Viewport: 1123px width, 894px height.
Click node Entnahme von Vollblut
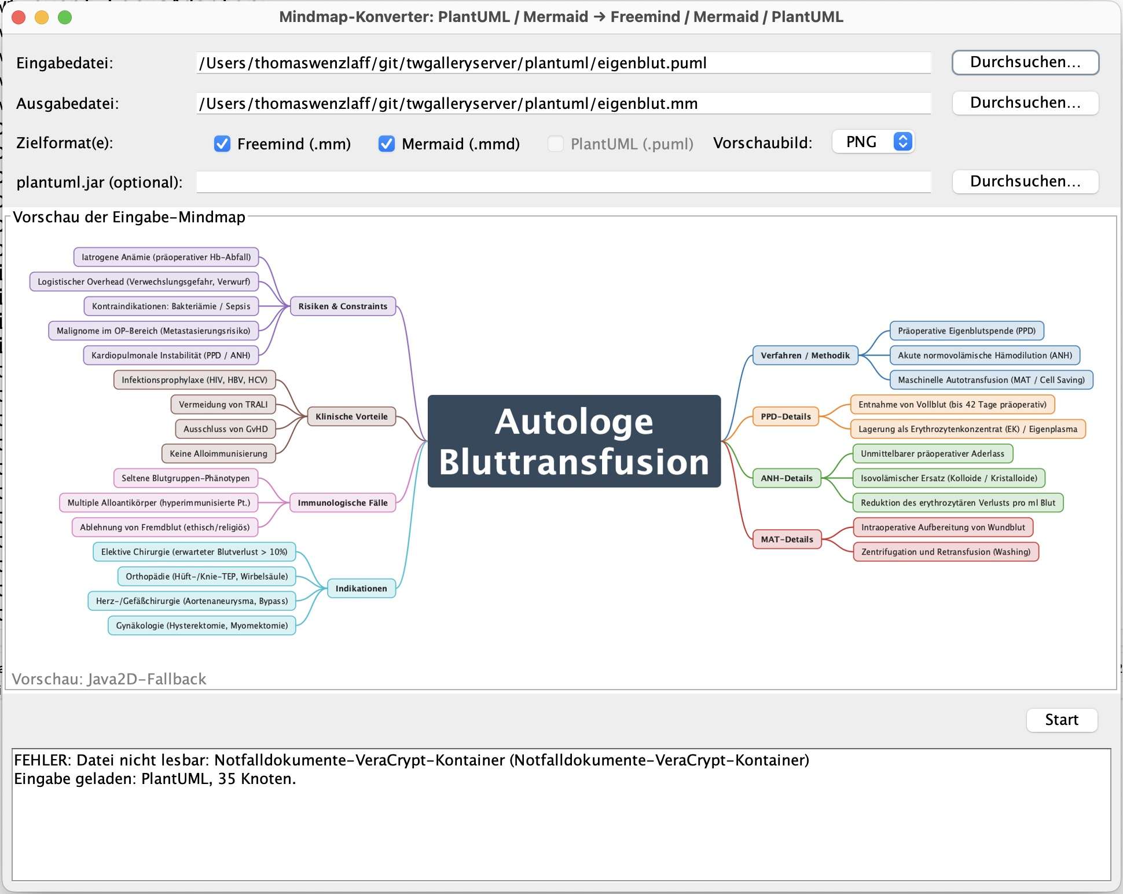point(952,405)
